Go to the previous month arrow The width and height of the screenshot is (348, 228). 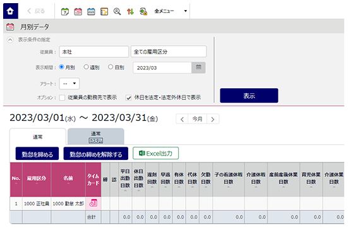click(x=183, y=119)
